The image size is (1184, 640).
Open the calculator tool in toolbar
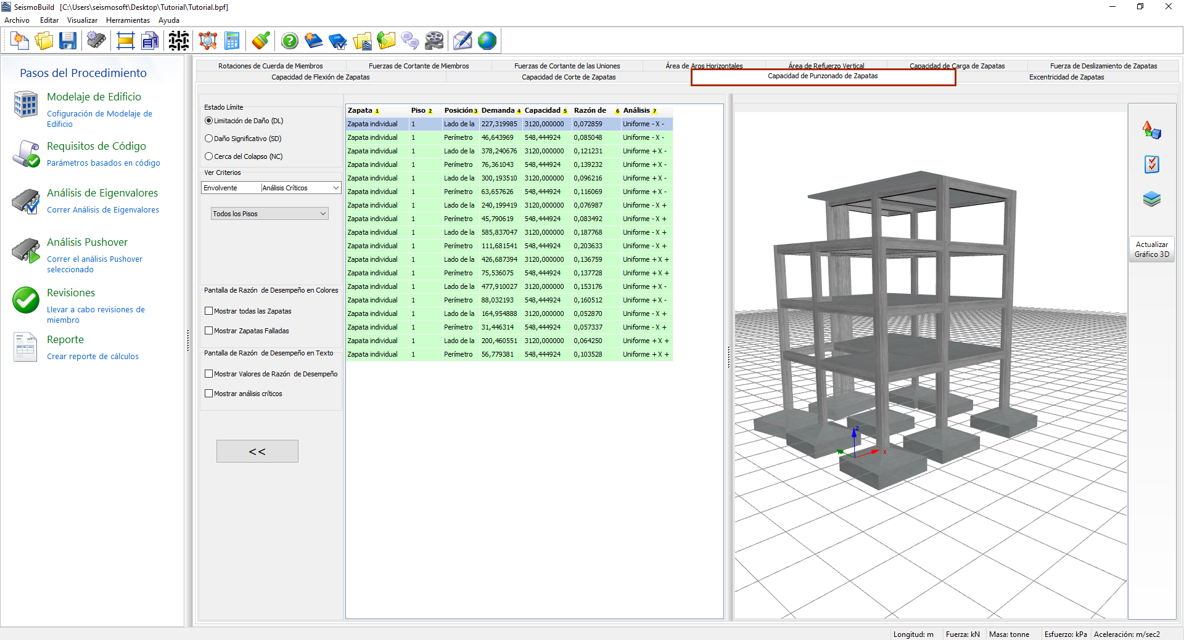click(x=232, y=41)
